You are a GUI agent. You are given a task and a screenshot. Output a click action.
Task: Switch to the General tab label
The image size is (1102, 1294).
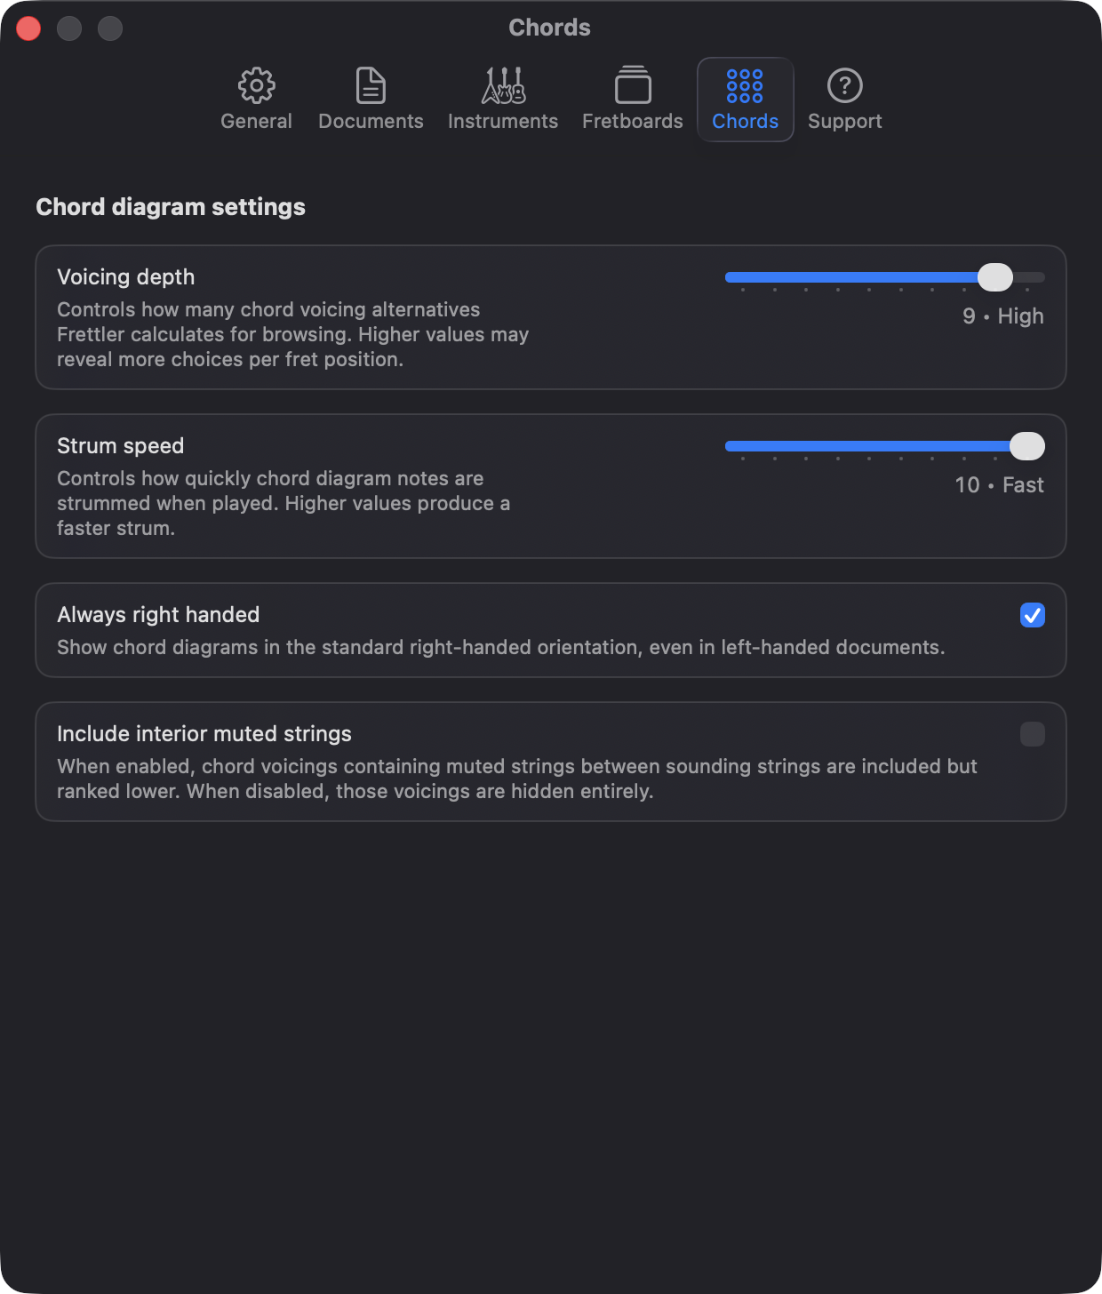click(x=256, y=121)
